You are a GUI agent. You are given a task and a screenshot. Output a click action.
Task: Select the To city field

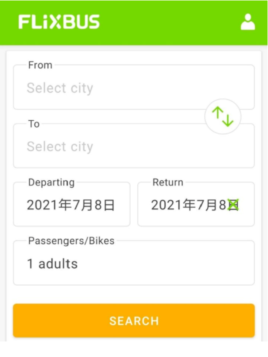click(x=133, y=145)
